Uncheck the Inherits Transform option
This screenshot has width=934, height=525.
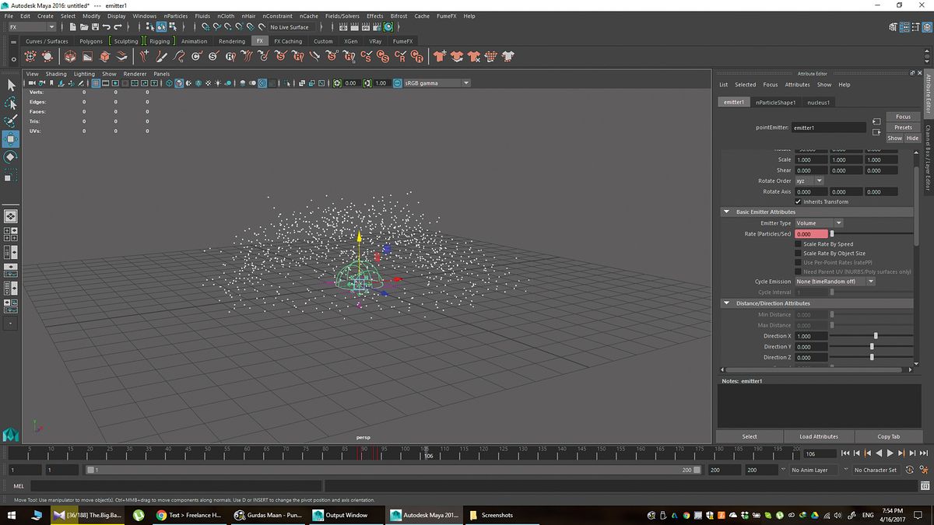[798, 201]
